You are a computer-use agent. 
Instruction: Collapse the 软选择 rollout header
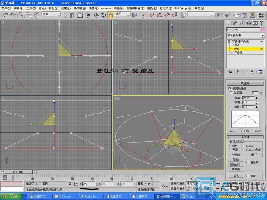tap(245, 84)
